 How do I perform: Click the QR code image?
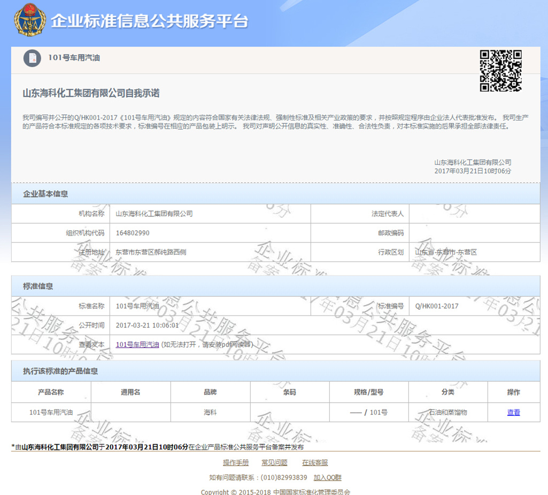click(500, 70)
